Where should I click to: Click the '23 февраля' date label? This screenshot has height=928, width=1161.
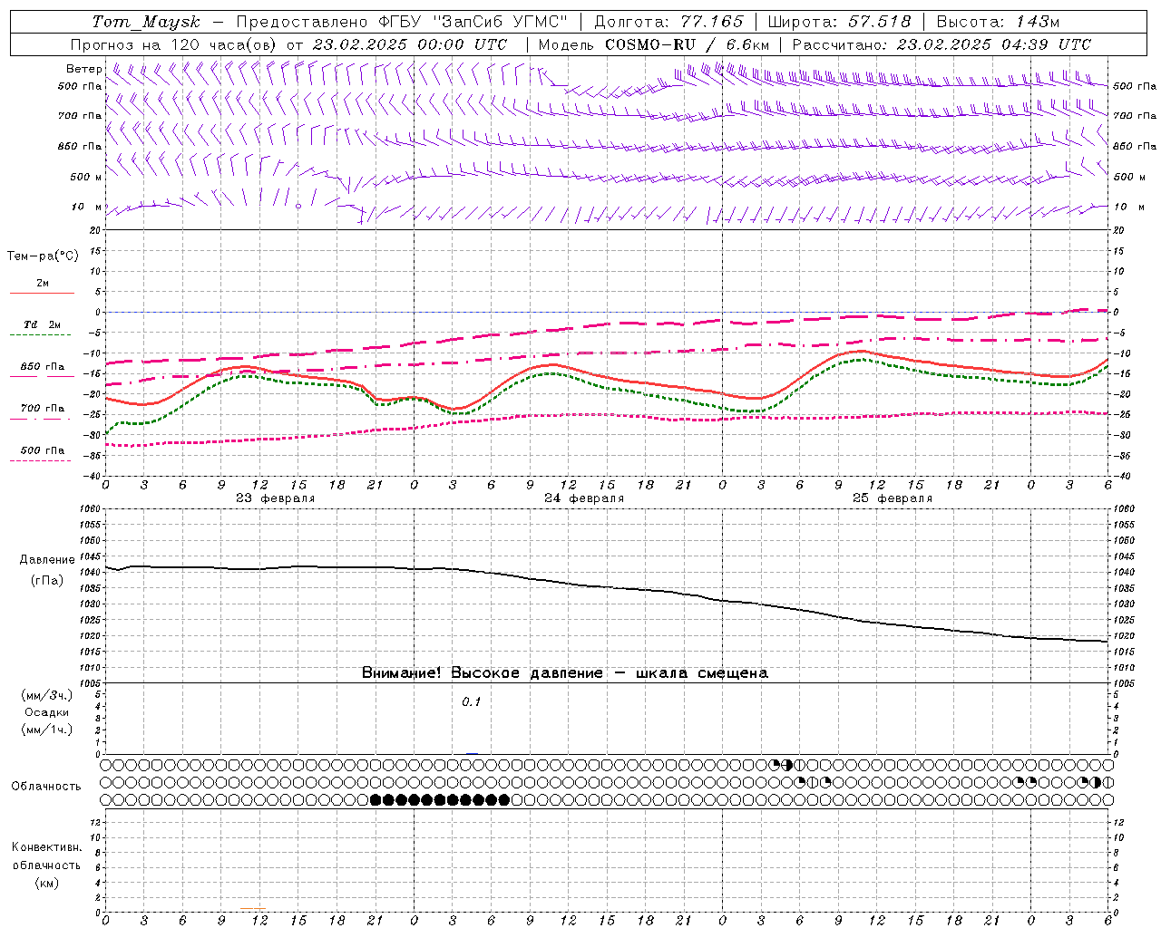pos(276,498)
